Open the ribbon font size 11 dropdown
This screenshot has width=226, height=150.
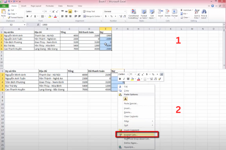50,12
